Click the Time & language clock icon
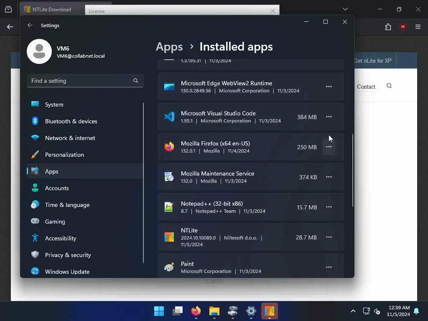The height and width of the screenshot is (321, 428). [35, 204]
